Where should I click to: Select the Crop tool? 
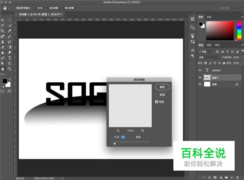pos(3,31)
